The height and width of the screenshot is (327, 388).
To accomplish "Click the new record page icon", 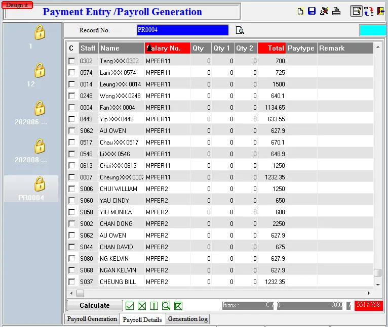I will tap(300, 12).
